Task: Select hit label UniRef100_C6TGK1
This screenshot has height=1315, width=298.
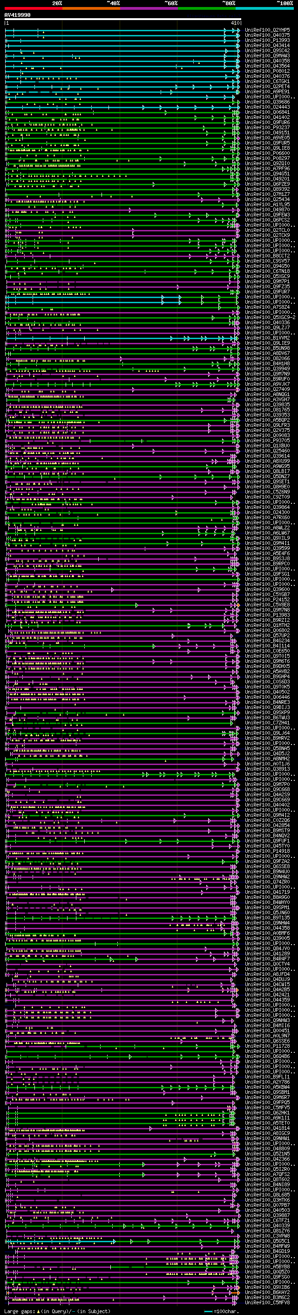Action: tap(267, 81)
